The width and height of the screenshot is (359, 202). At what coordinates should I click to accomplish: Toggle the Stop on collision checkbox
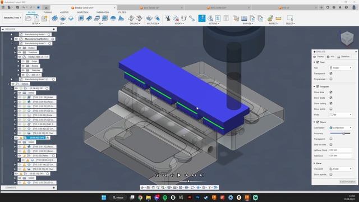pyautogui.click(x=331, y=145)
